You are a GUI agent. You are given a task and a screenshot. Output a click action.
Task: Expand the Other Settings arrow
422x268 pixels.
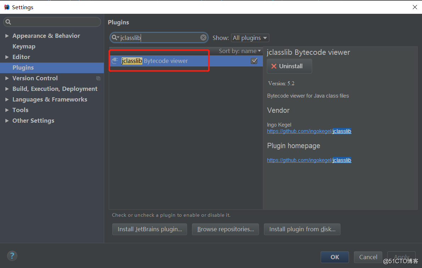[7, 121]
